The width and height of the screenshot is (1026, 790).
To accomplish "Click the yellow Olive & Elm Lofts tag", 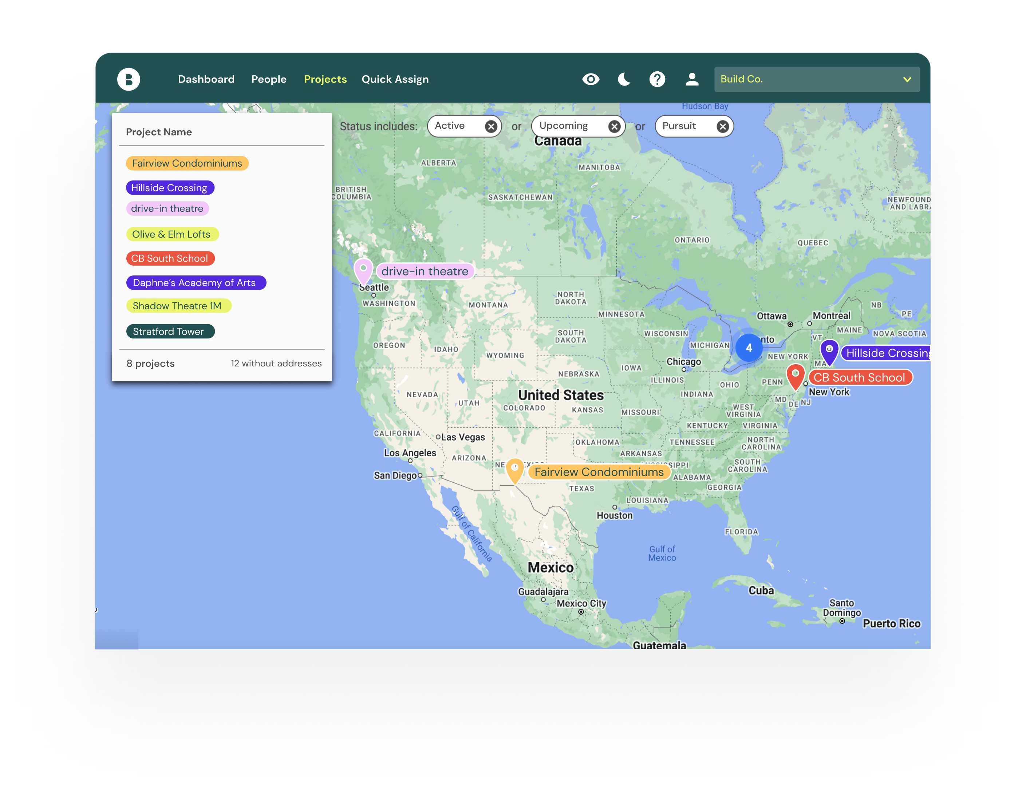I will pos(173,234).
